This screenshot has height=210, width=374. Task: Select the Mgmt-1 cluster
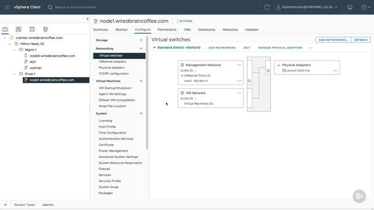coord(30,50)
